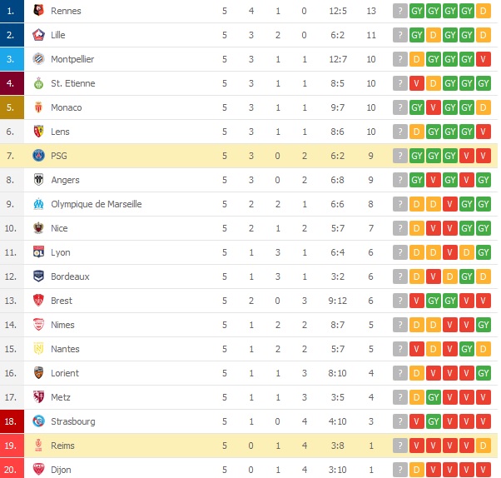Click the question mark box in Rennes row

(401, 11)
